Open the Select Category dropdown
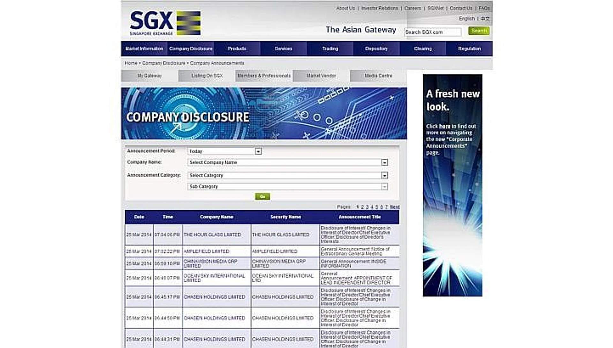 (384, 175)
